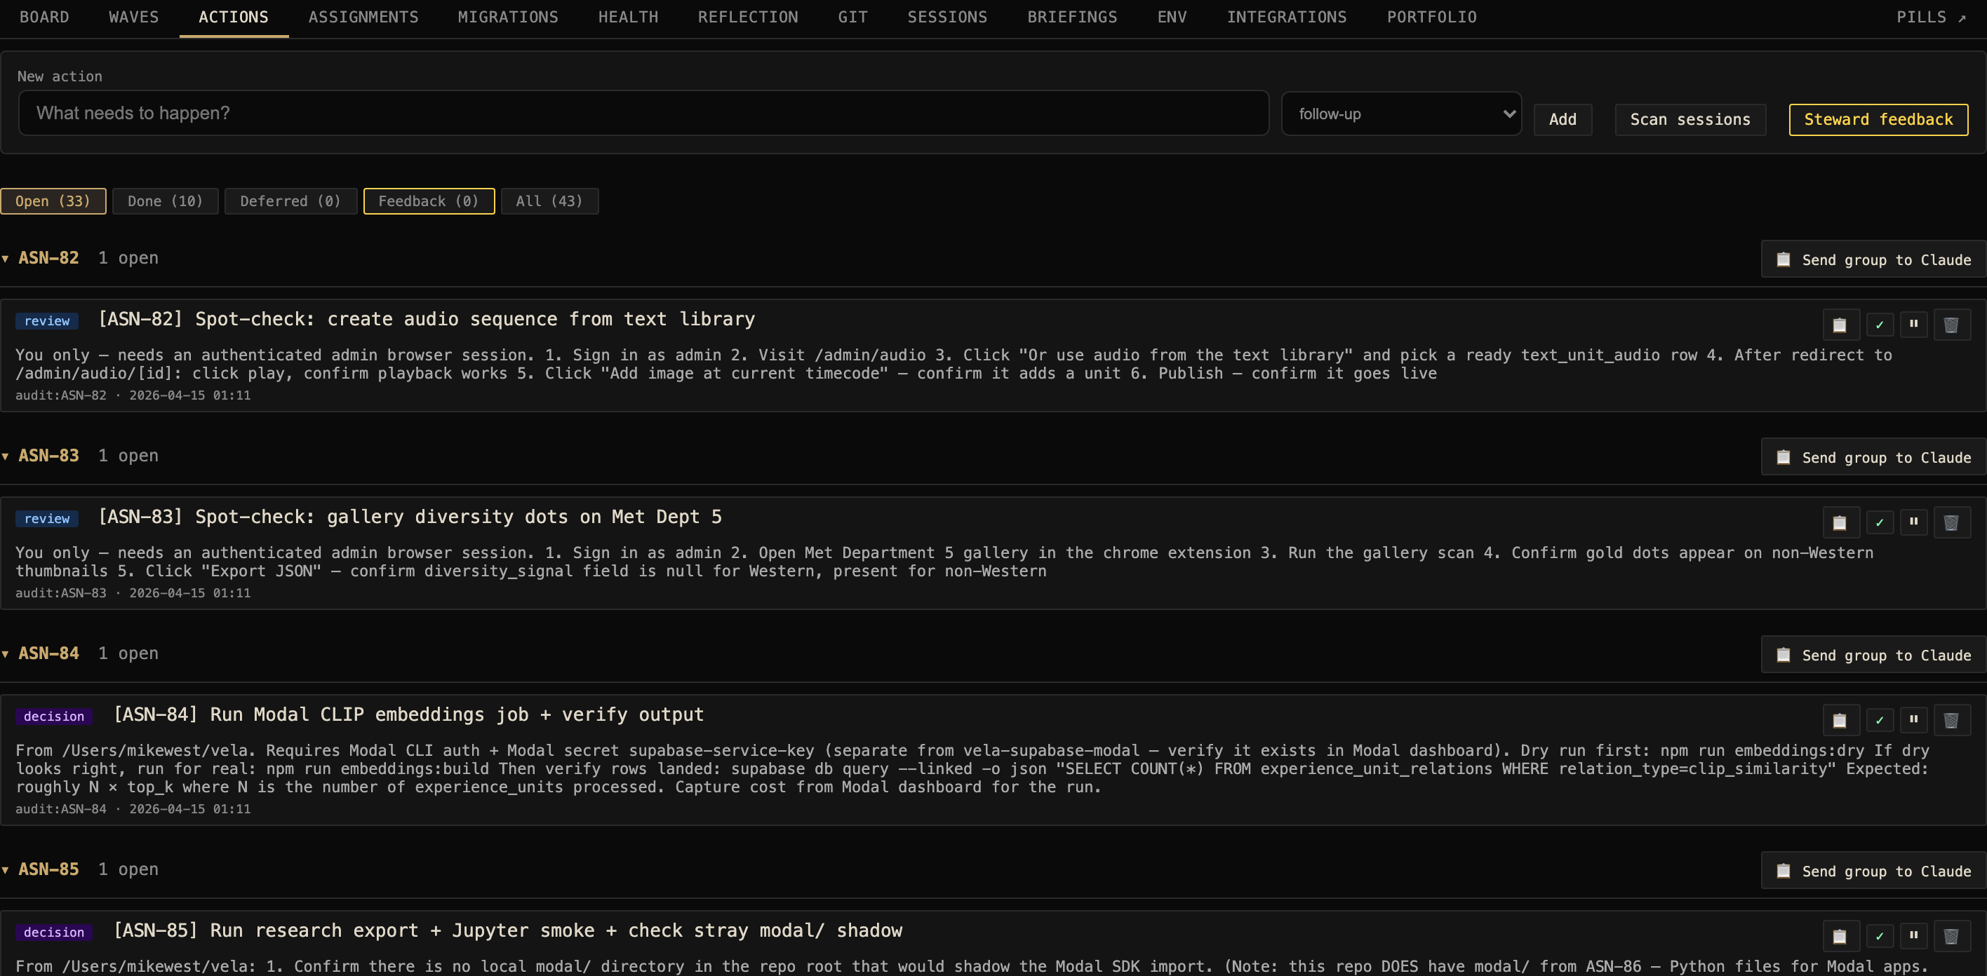The image size is (1987, 976).
Task: Trash the ASN-83 gallery diversity action
Action: [x=1951, y=522]
